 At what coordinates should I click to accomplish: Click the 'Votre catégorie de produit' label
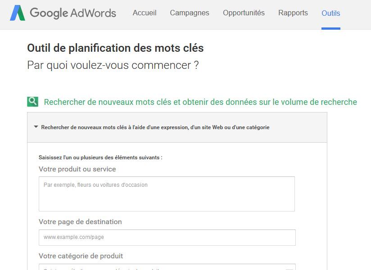(x=81, y=256)
